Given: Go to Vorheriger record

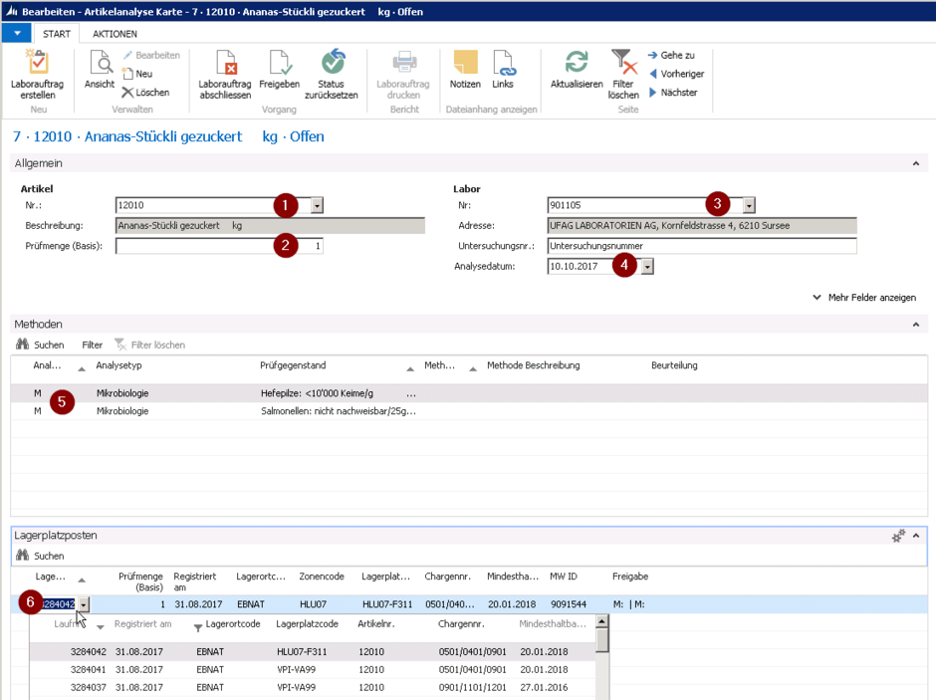Looking at the screenshot, I should [676, 74].
